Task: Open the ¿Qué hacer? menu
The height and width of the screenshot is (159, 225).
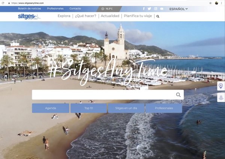Action: coord(85,16)
